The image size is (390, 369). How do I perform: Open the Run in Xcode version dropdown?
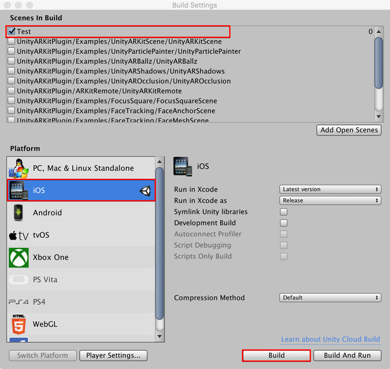331,189
